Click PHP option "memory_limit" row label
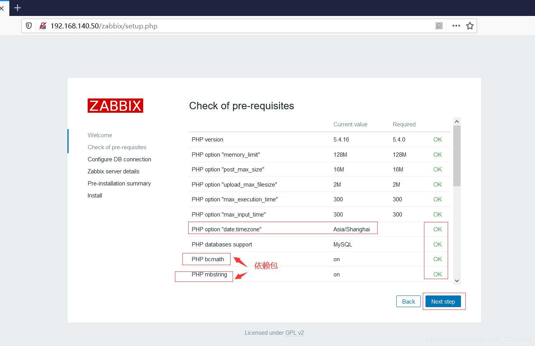 [226, 155]
